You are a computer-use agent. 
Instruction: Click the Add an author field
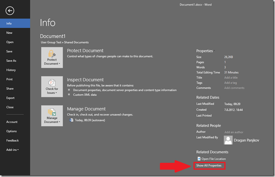point(234,132)
